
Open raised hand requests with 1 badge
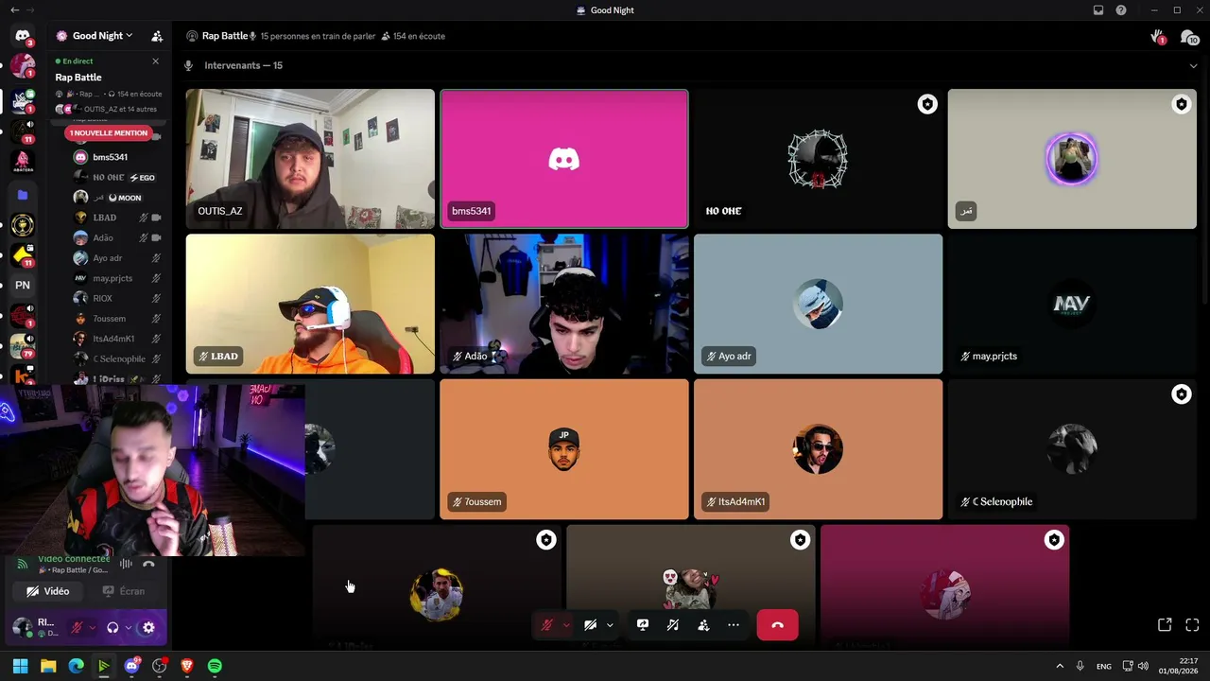(1157, 37)
